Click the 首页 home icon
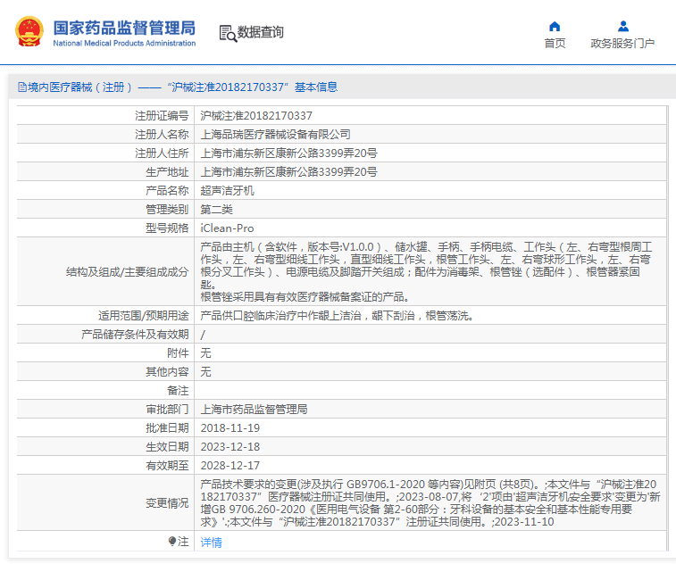Screen dimensions: 676x572 click(x=555, y=27)
